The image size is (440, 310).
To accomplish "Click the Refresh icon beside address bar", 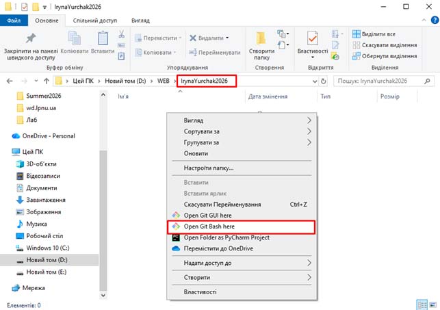I will coord(324,81).
